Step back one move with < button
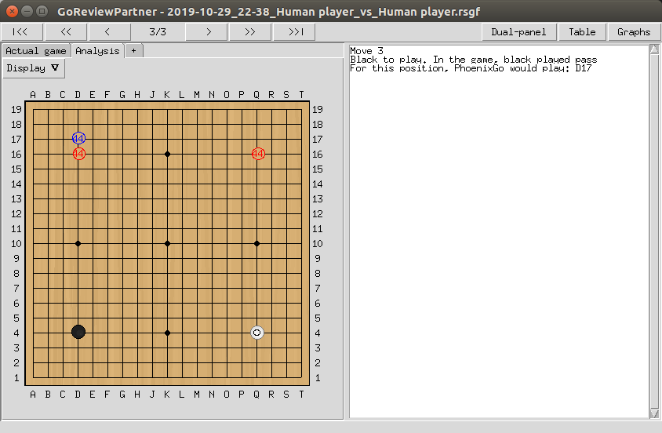The height and width of the screenshot is (433, 662). tap(109, 31)
